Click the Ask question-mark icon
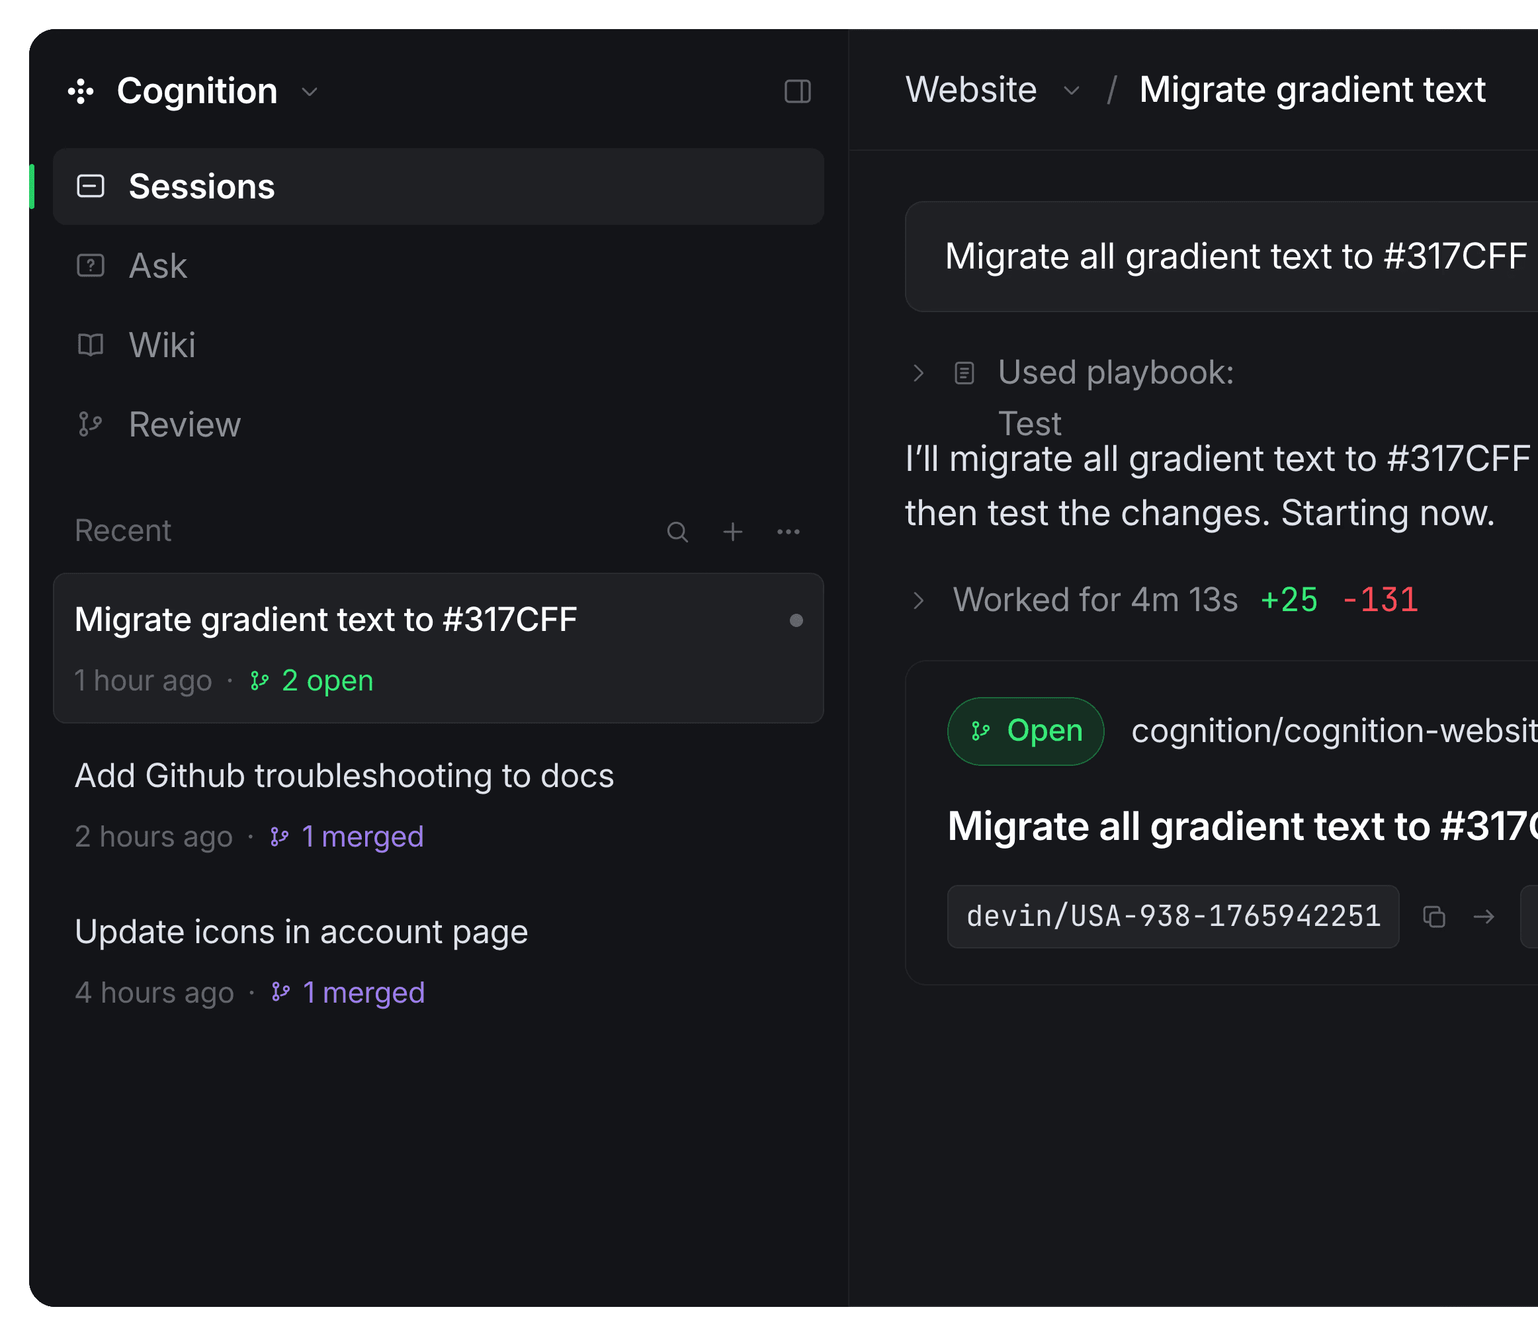 91,266
